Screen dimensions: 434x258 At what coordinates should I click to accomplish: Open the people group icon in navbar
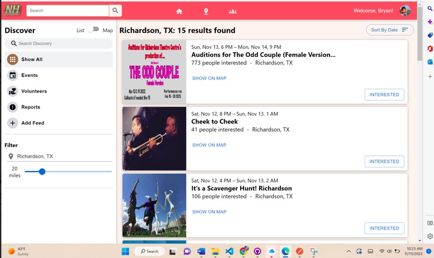click(x=233, y=11)
